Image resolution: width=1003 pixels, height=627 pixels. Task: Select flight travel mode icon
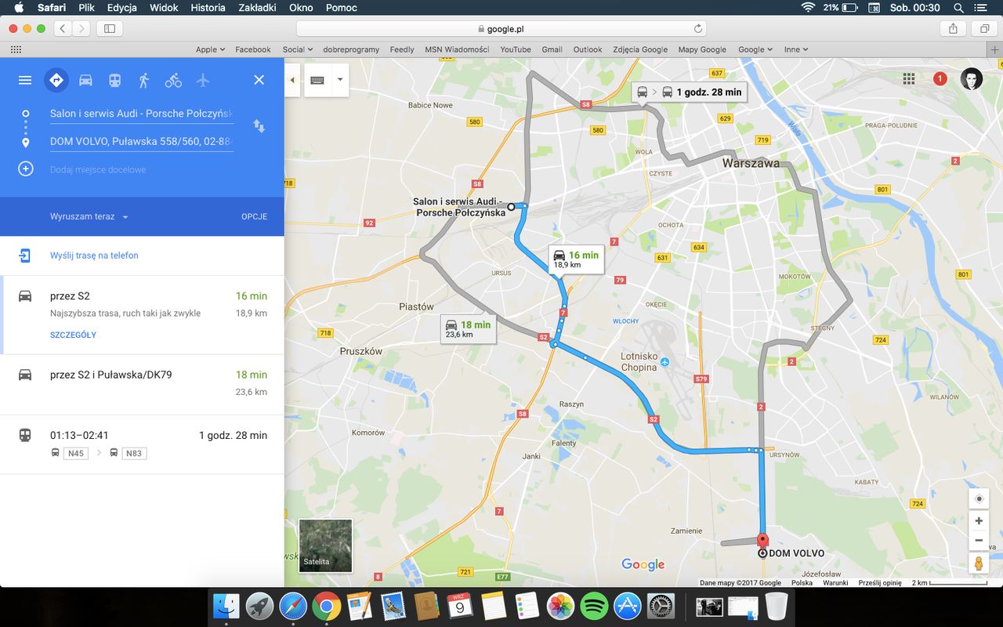(203, 80)
